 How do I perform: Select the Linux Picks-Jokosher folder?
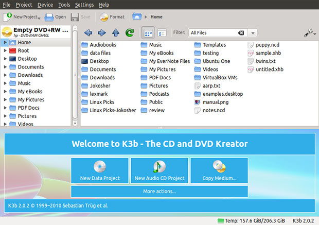[109, 110]
